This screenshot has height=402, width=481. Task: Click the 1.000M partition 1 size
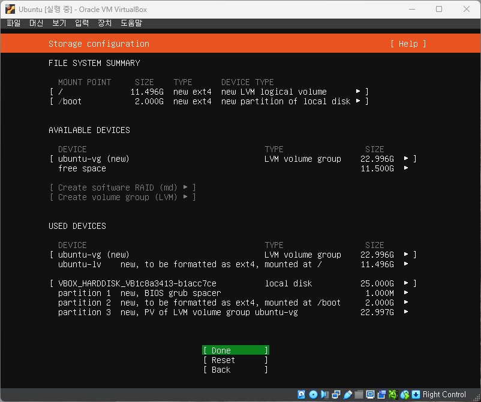pos(380,293)
